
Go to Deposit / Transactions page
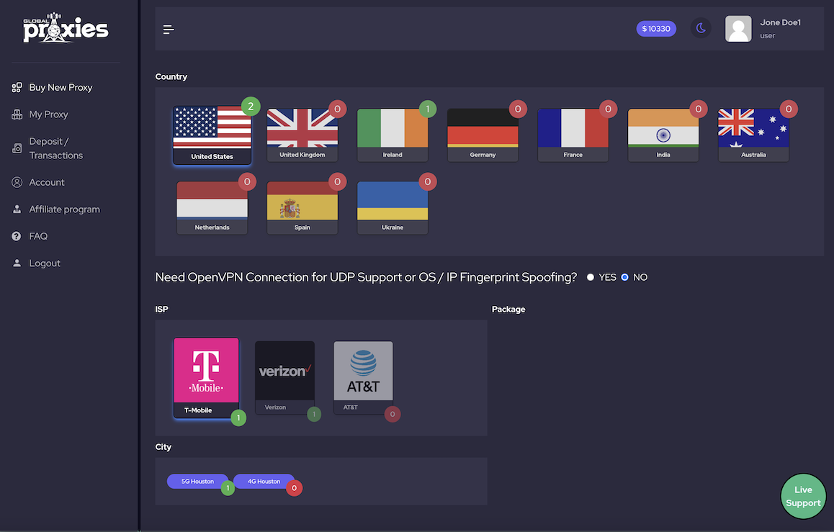click(x=56, y=148)
